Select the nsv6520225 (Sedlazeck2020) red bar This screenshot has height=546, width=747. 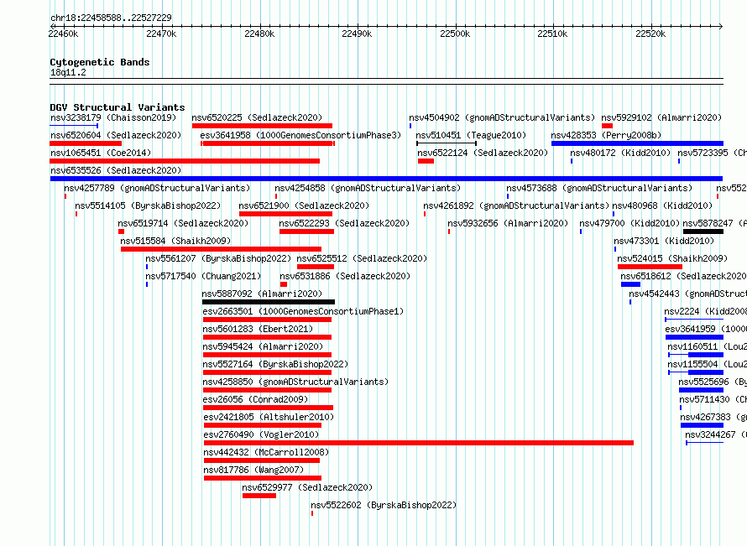point(262,126)
